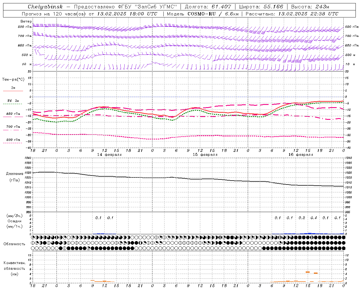Click the 16 февраля date label
360x288 pixels.
point(301,155)
